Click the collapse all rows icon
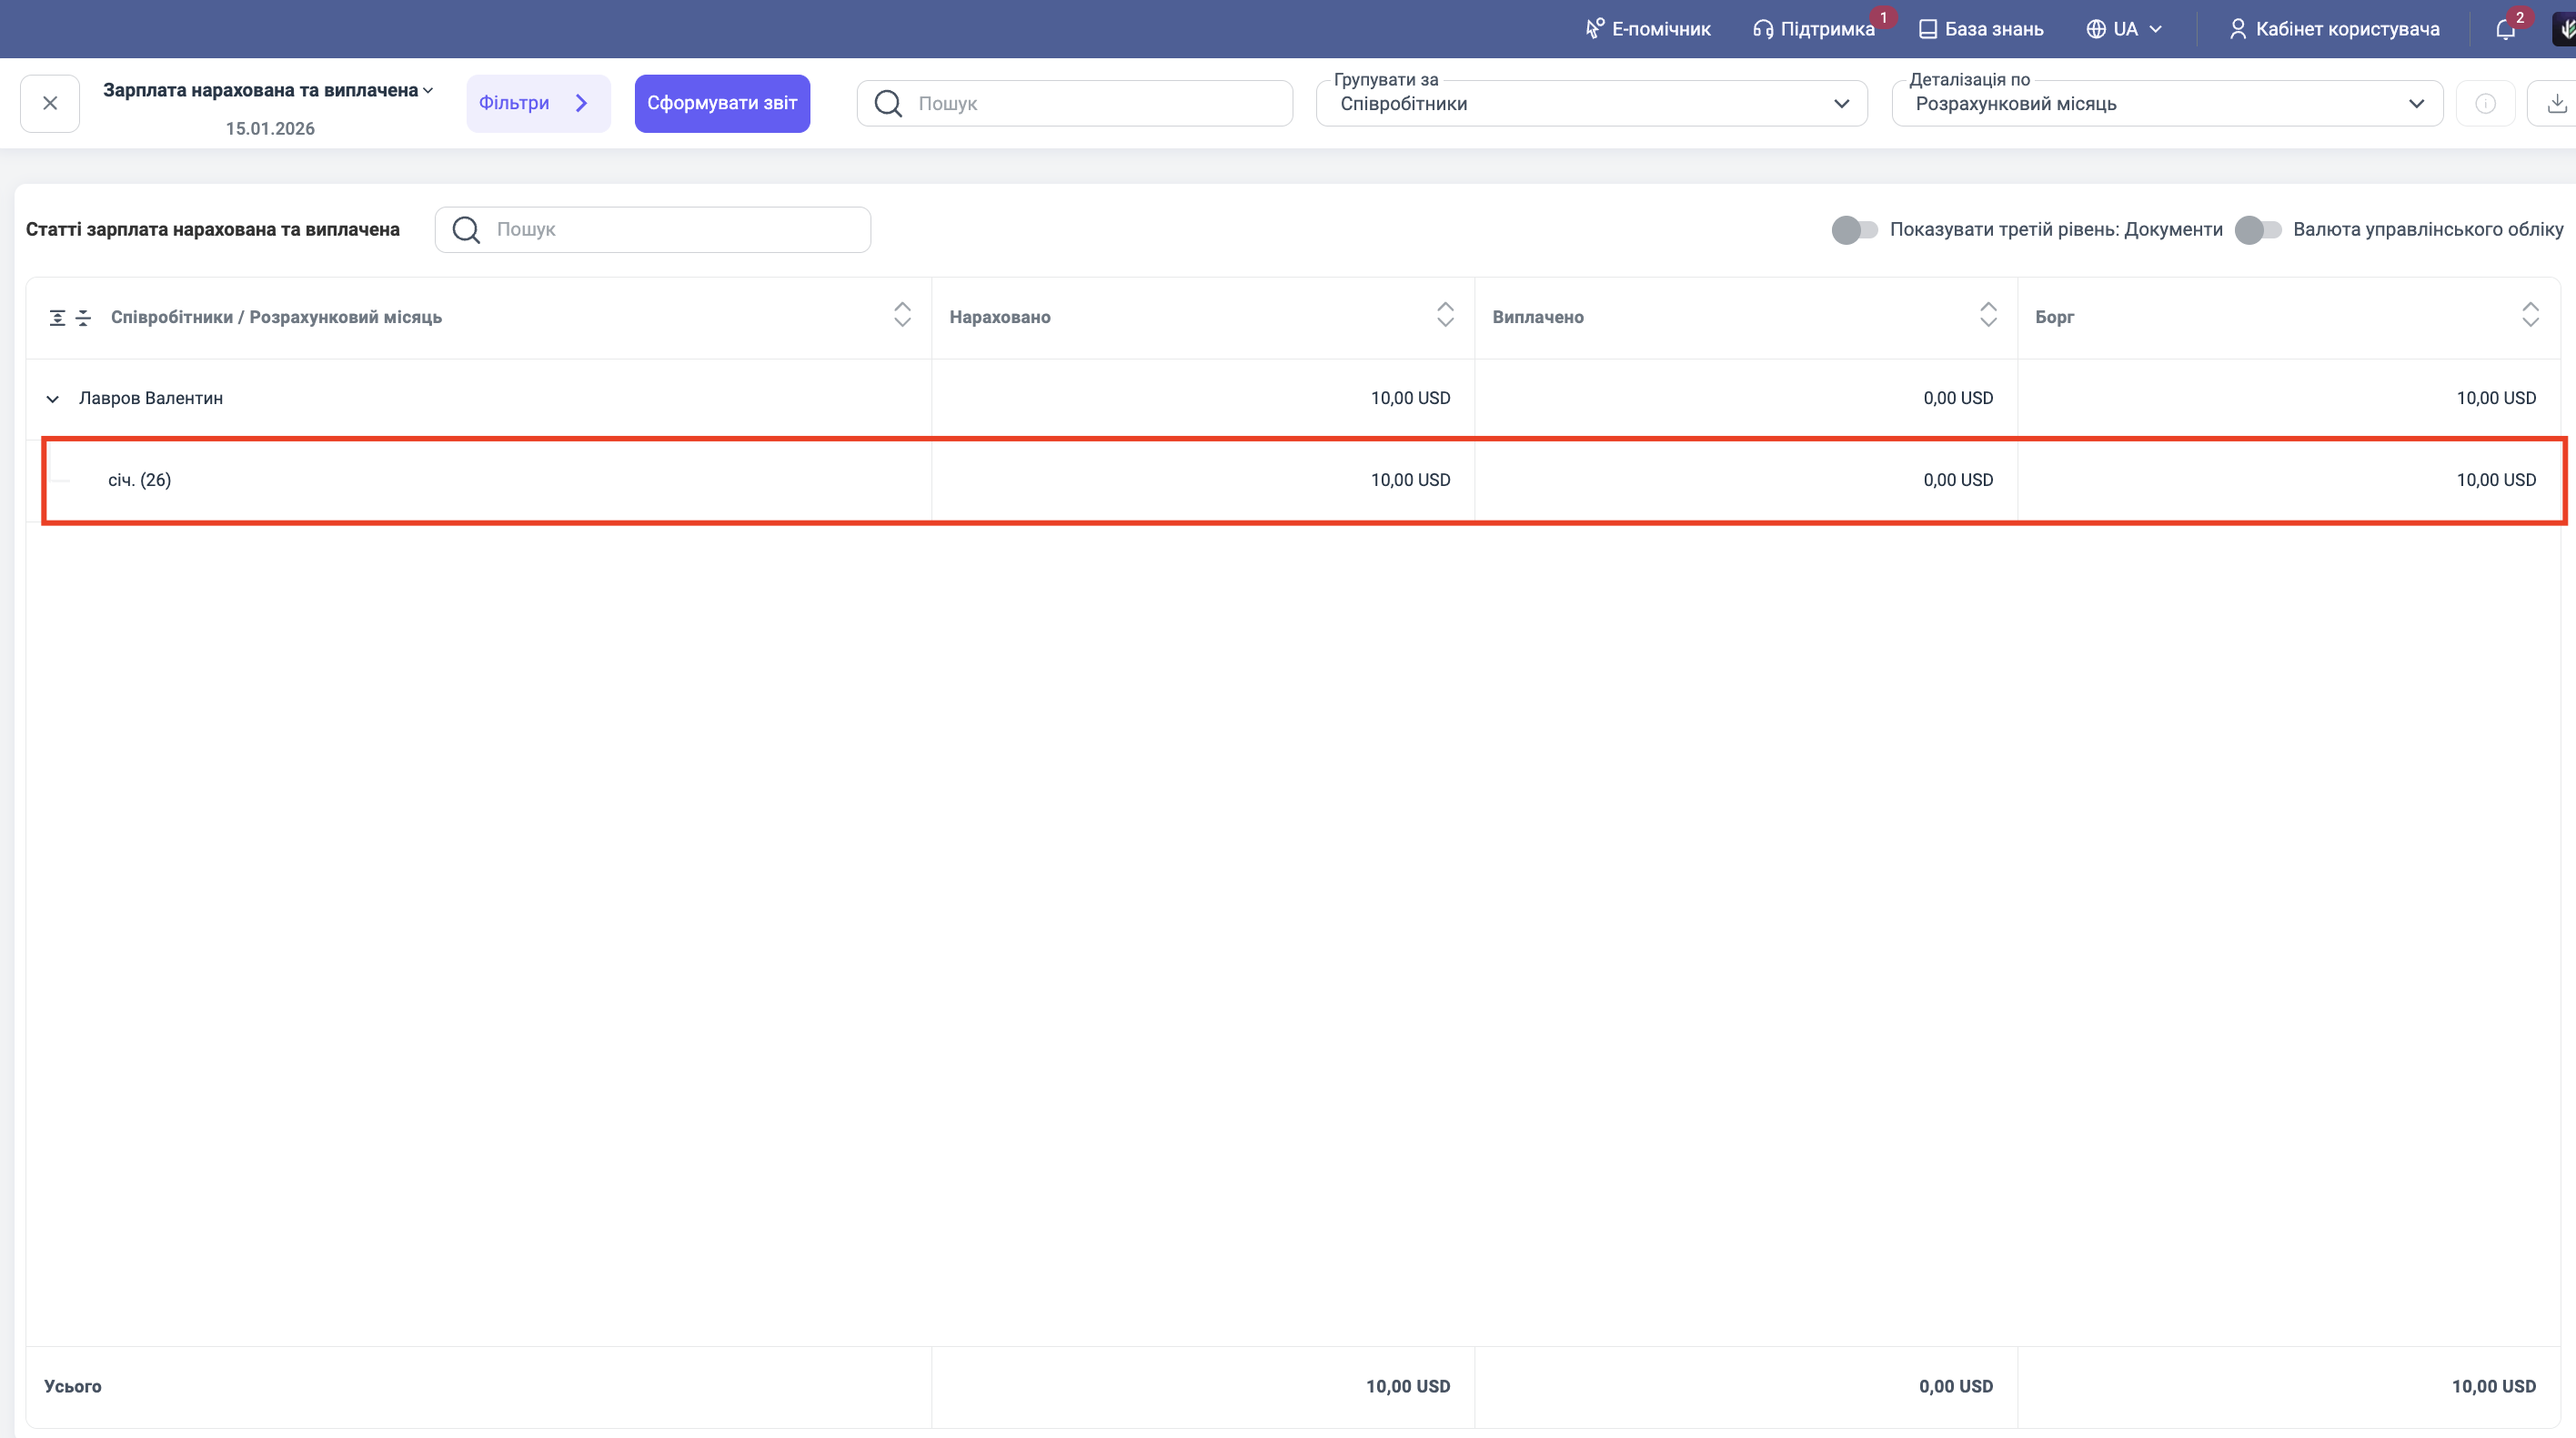The width and height of the screenshot is (2576, 1438). 84,318
